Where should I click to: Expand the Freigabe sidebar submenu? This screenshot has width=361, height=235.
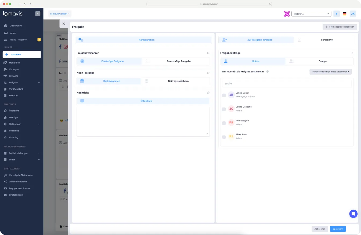[39, 83]
